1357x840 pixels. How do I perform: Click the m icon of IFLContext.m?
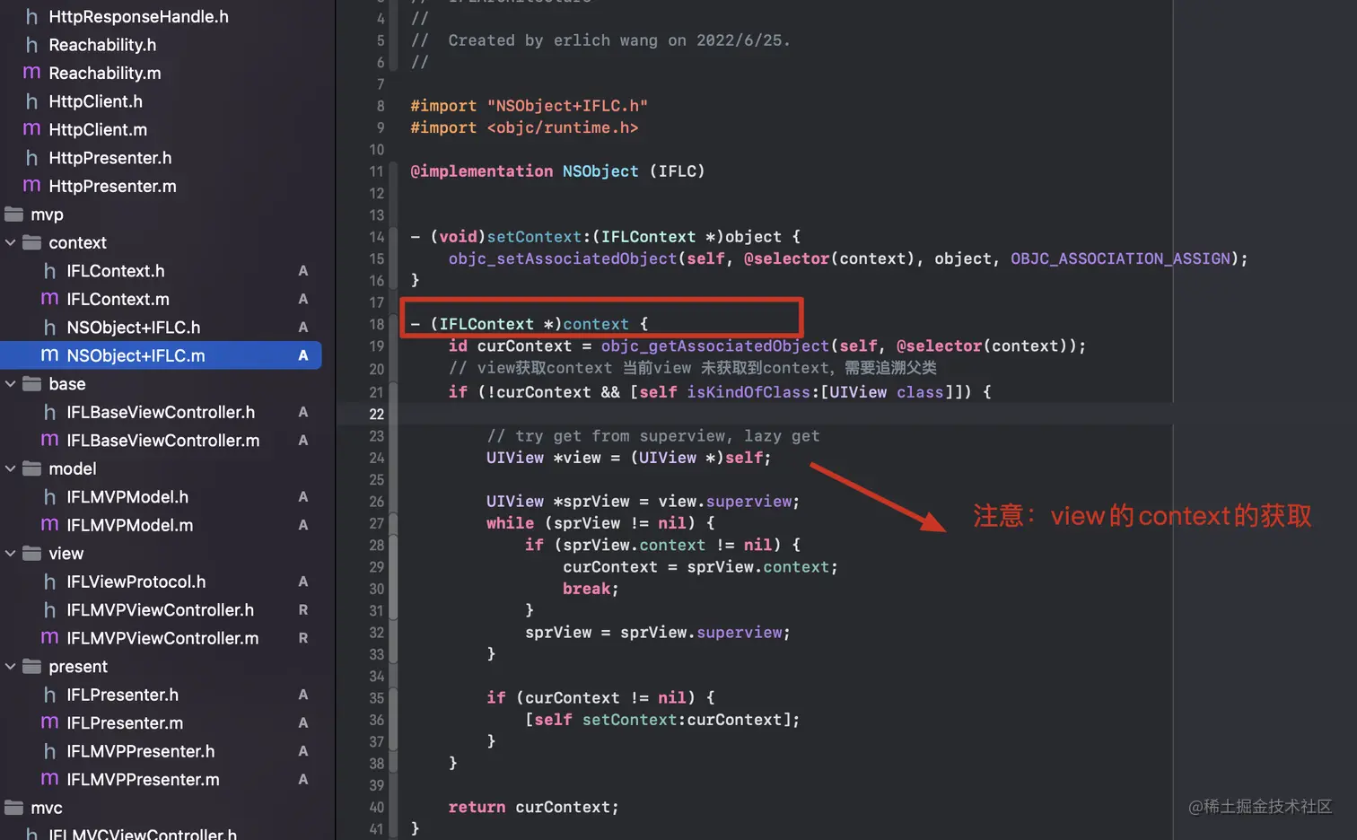pos(50,299)
